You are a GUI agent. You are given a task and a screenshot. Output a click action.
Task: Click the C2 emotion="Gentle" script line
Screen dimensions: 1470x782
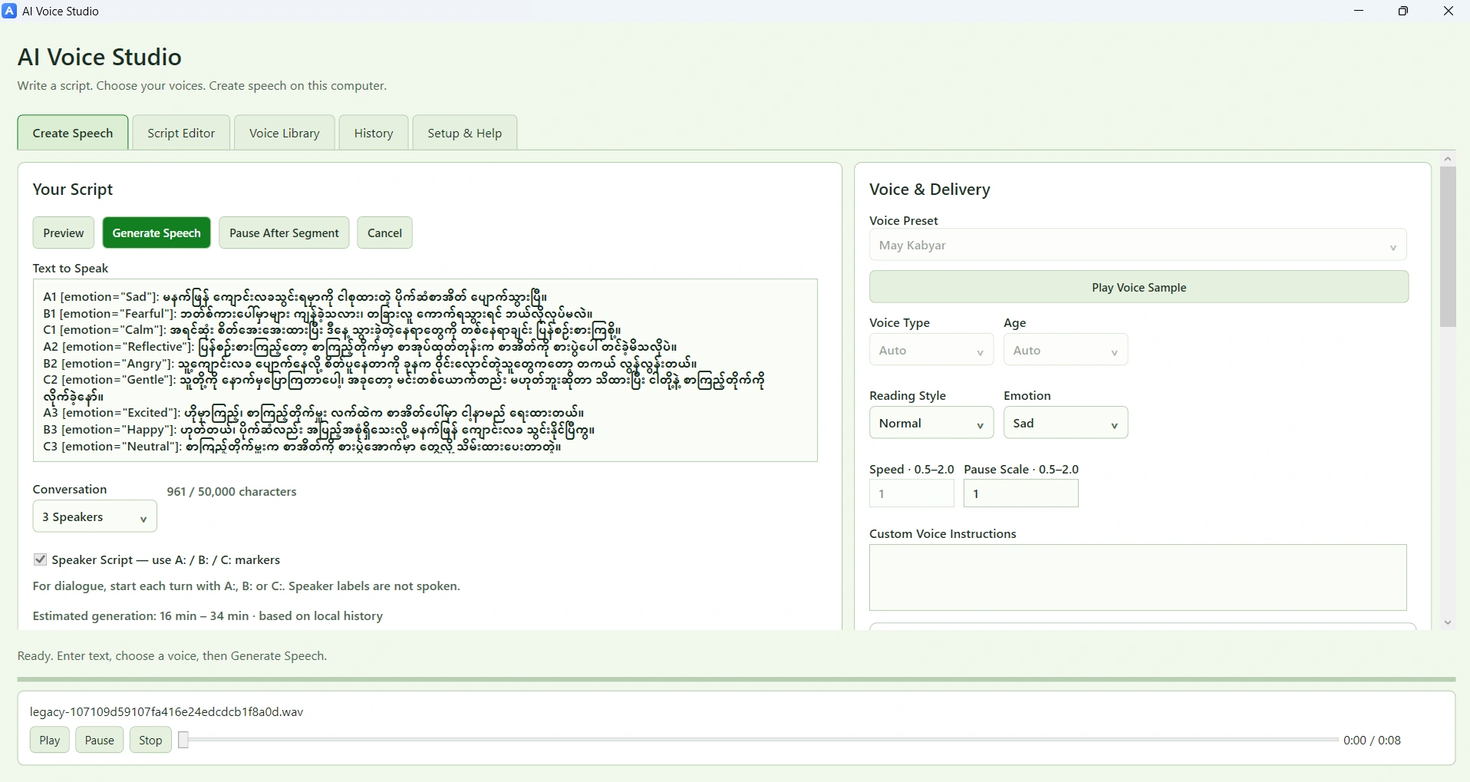(x=404, y=388)
